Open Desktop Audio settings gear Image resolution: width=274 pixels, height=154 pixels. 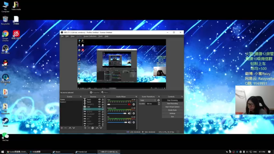(134, 114)
